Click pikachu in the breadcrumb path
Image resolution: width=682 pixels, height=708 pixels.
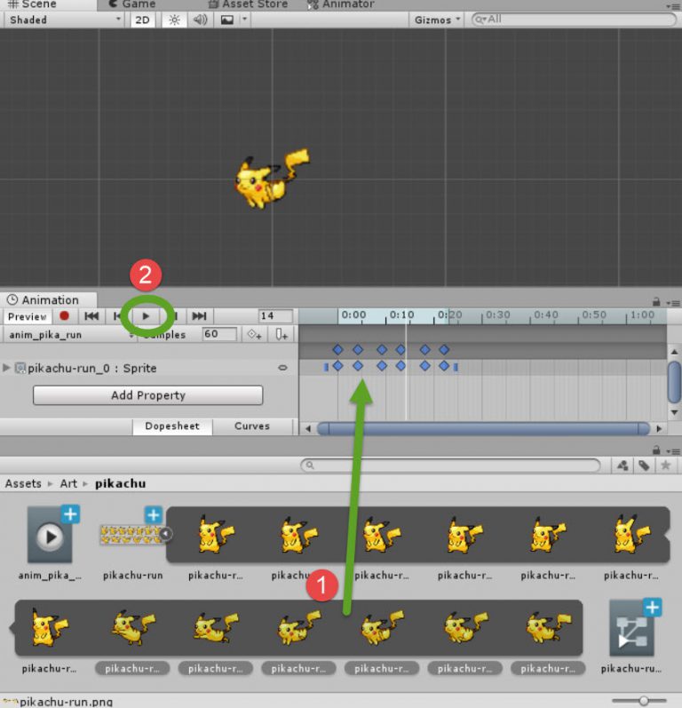120,483
